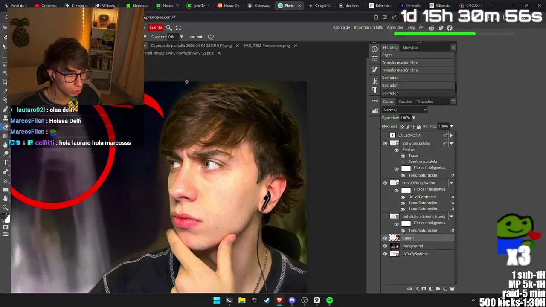
Task: Open Reddit icon in Photopea header
Action: pos(432,28)
